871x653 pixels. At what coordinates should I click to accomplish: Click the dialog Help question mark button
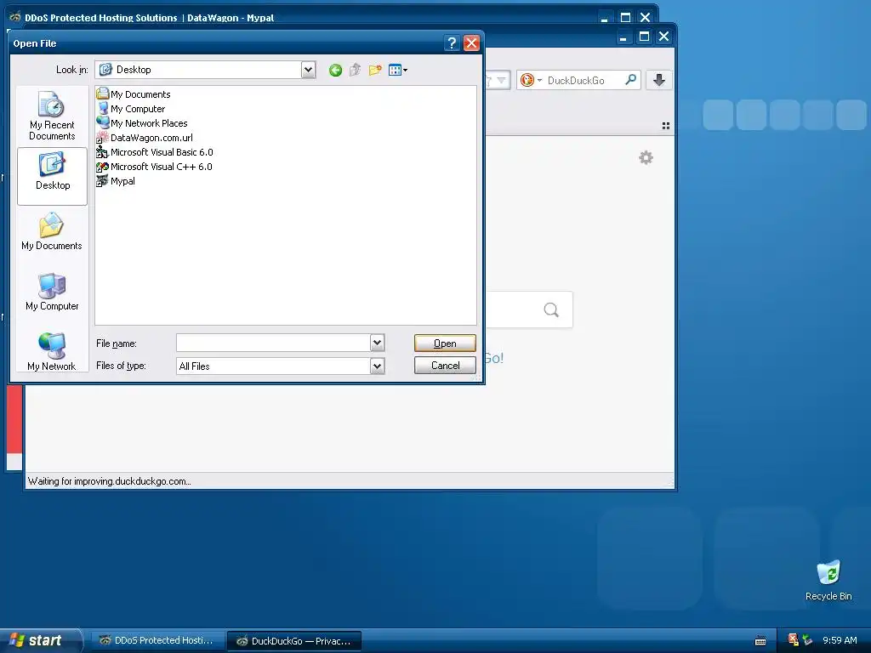tap(453, 43)
